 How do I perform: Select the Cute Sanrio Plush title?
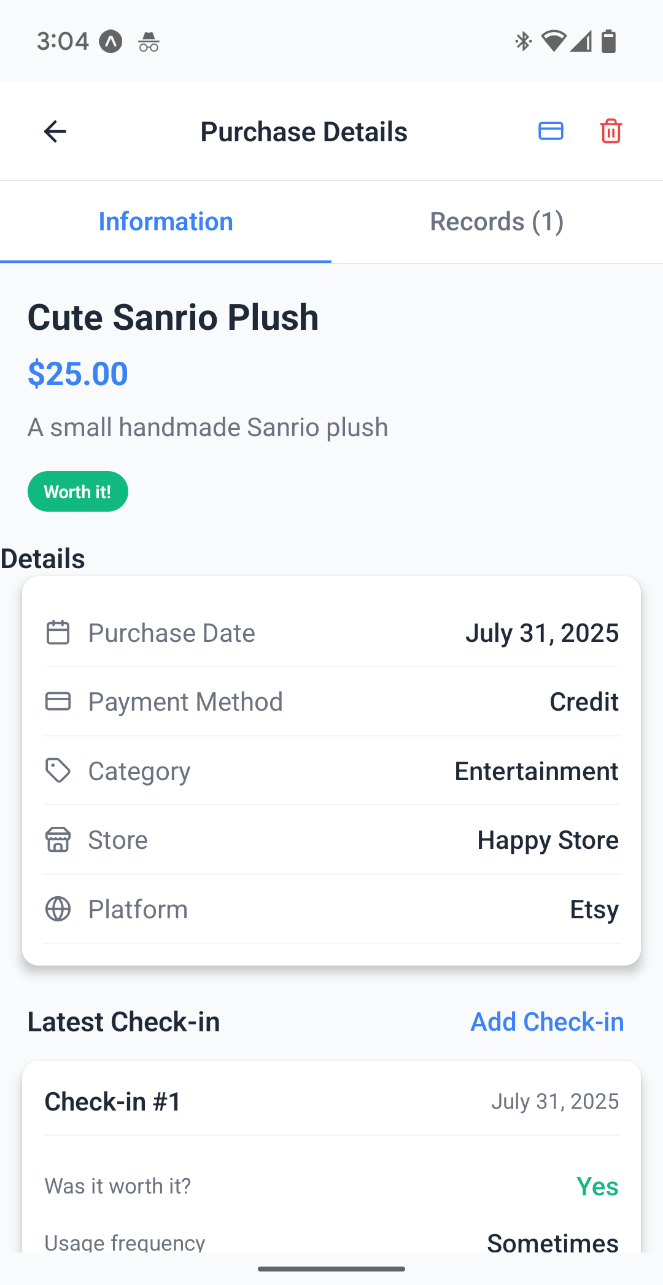pos(173,317)
